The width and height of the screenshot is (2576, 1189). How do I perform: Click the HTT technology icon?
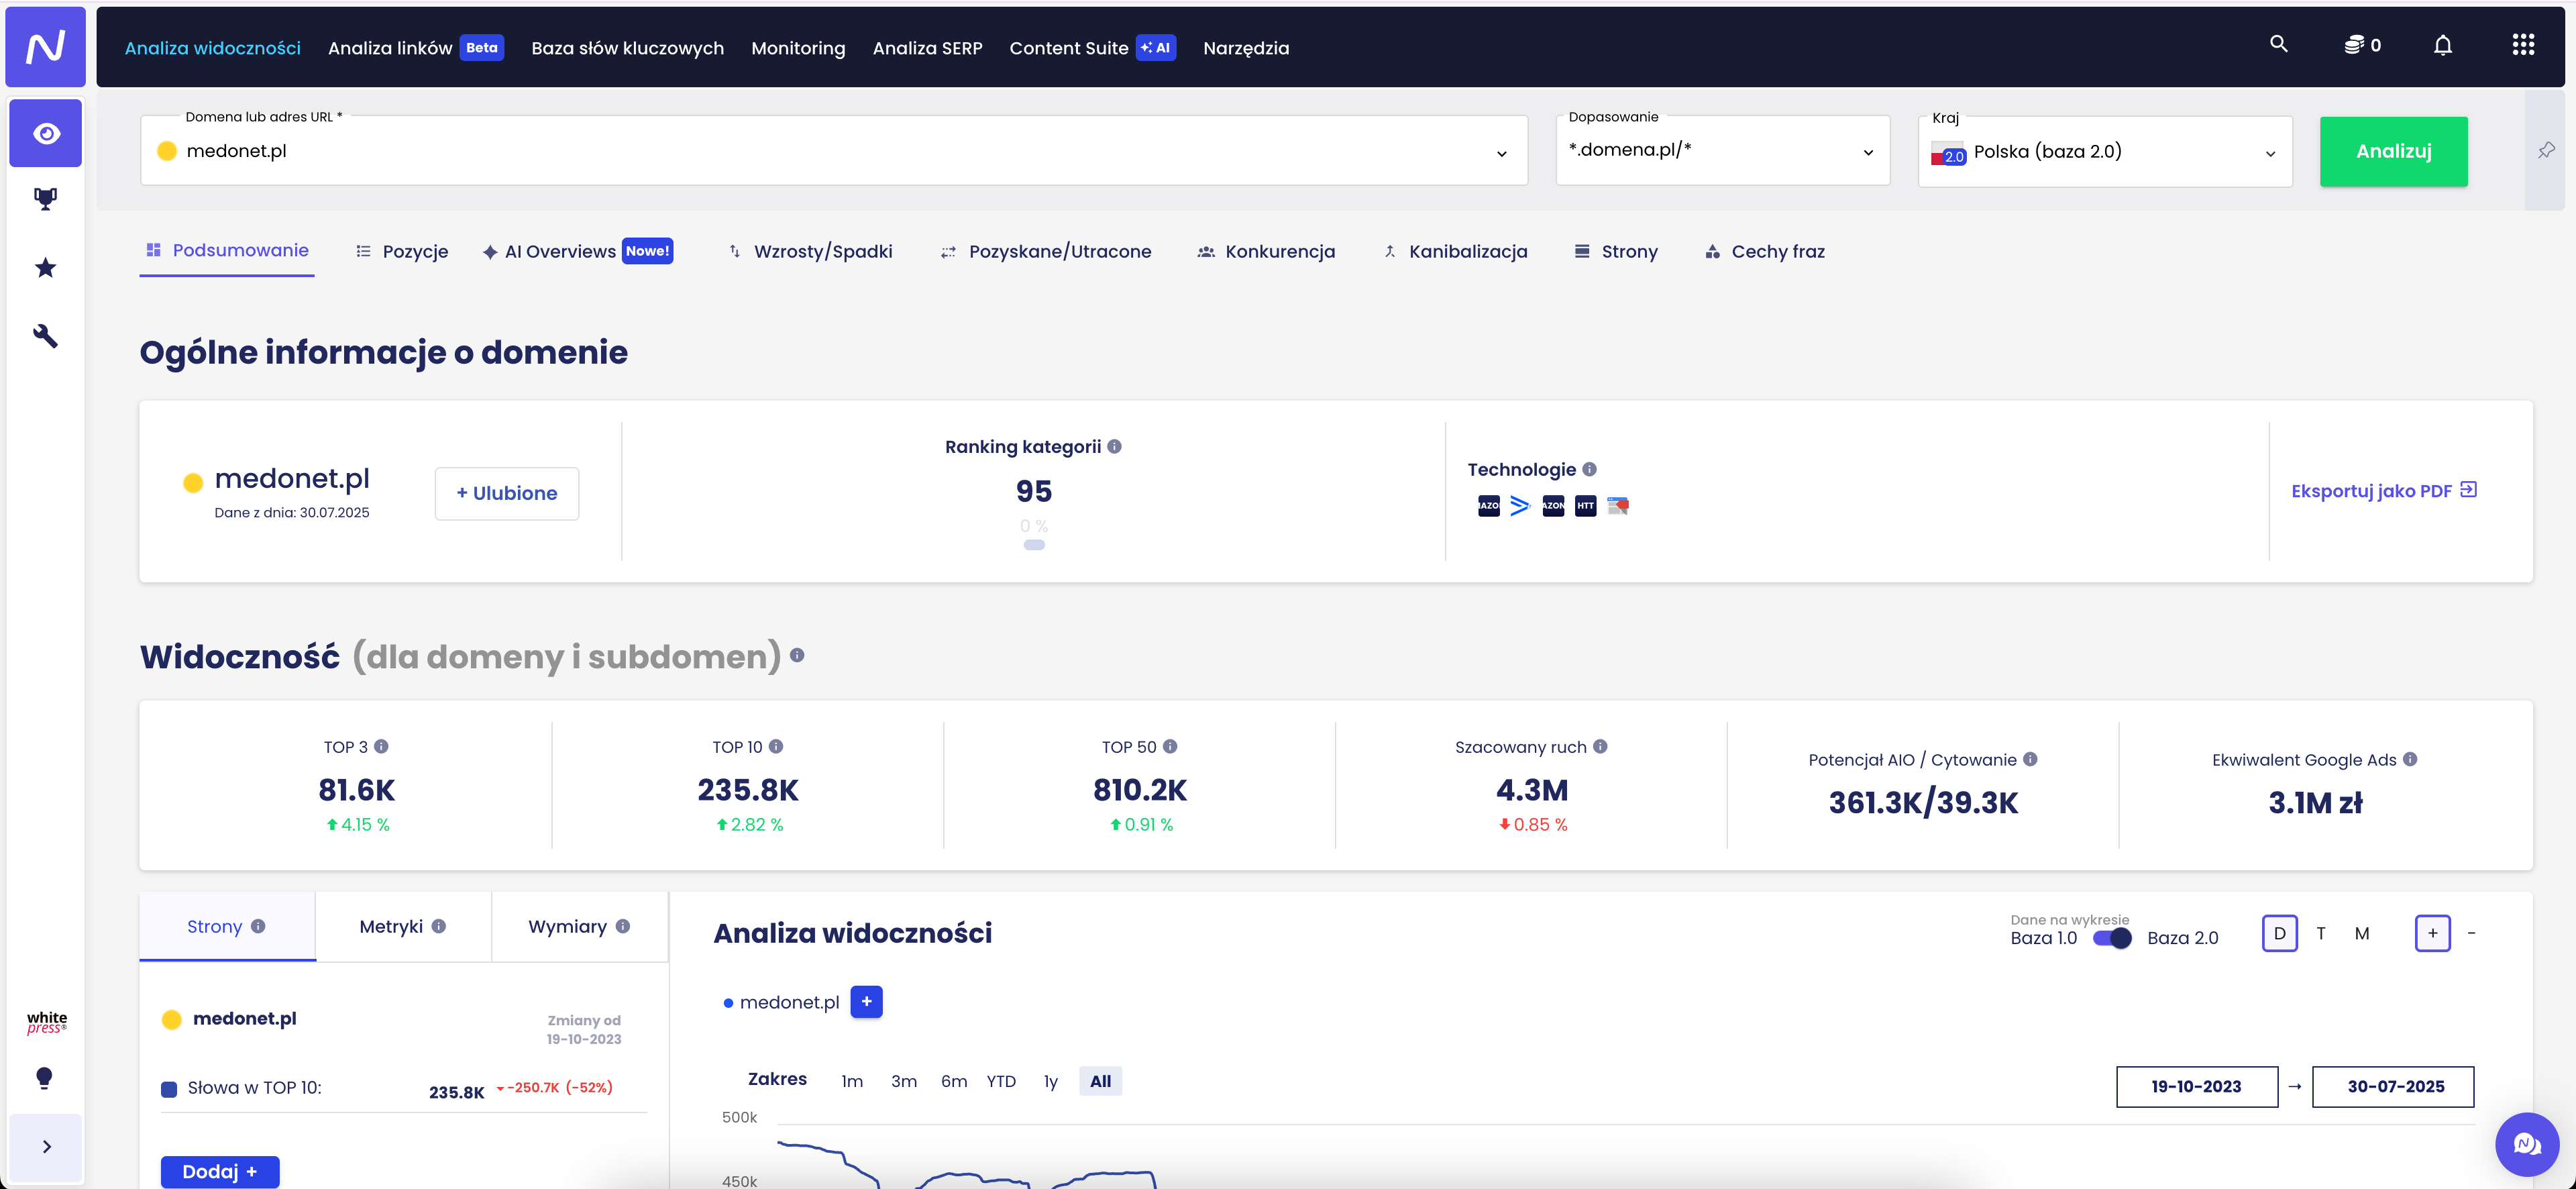[1585, 506]
